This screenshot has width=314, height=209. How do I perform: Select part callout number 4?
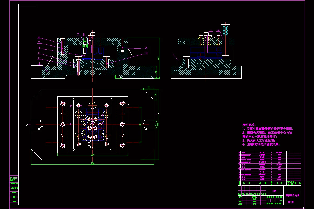39,48
